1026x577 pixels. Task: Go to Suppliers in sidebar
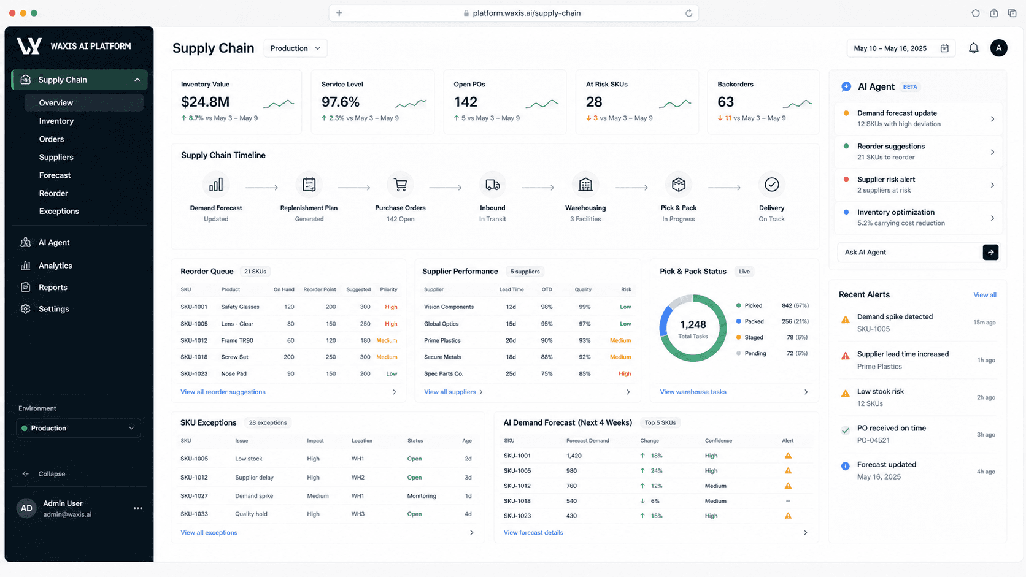[x=56, y=158]
